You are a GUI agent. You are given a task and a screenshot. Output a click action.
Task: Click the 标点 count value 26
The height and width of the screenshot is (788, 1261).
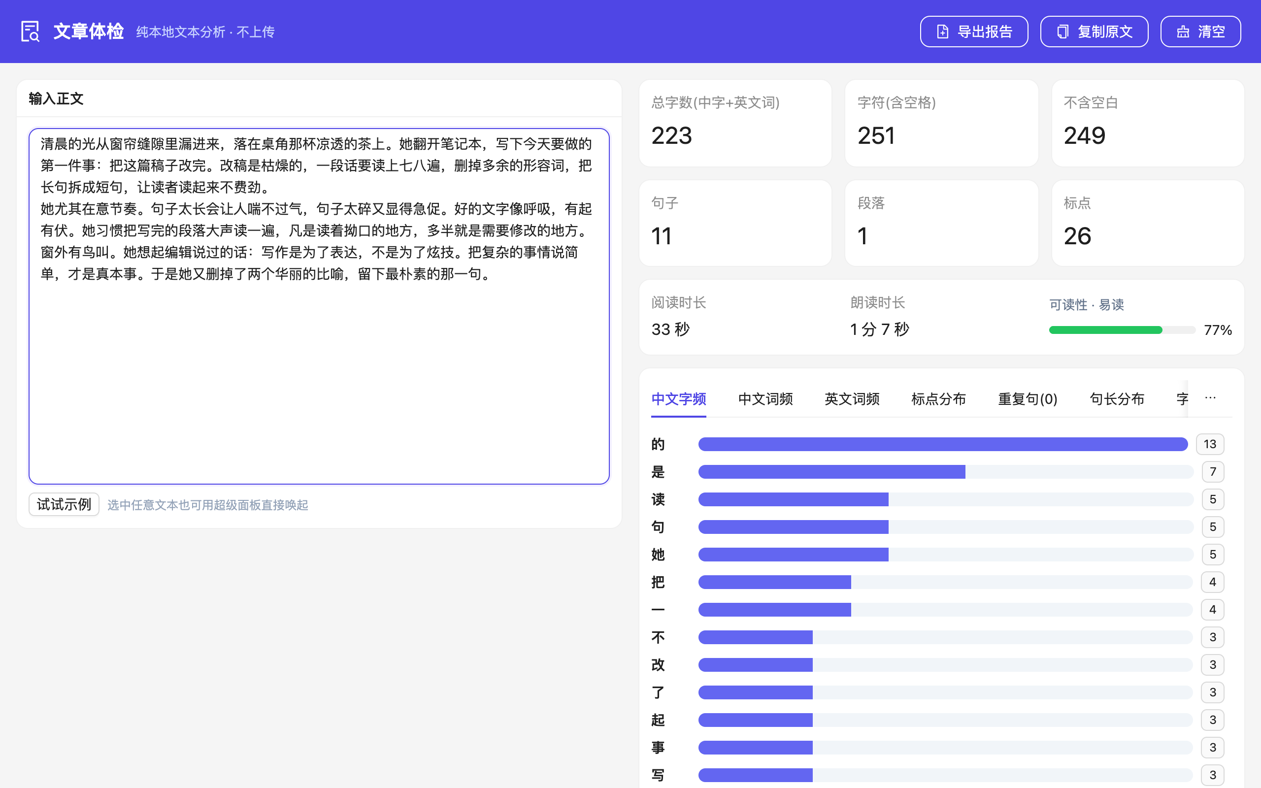click(1077, 236)
